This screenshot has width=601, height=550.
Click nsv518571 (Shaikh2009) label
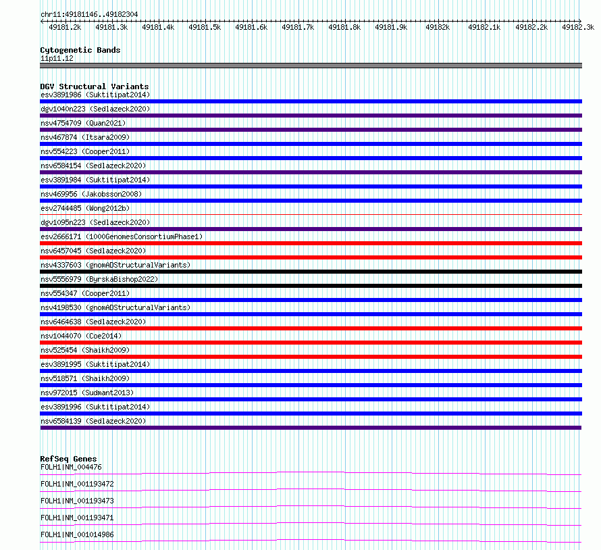pos(85,378)
